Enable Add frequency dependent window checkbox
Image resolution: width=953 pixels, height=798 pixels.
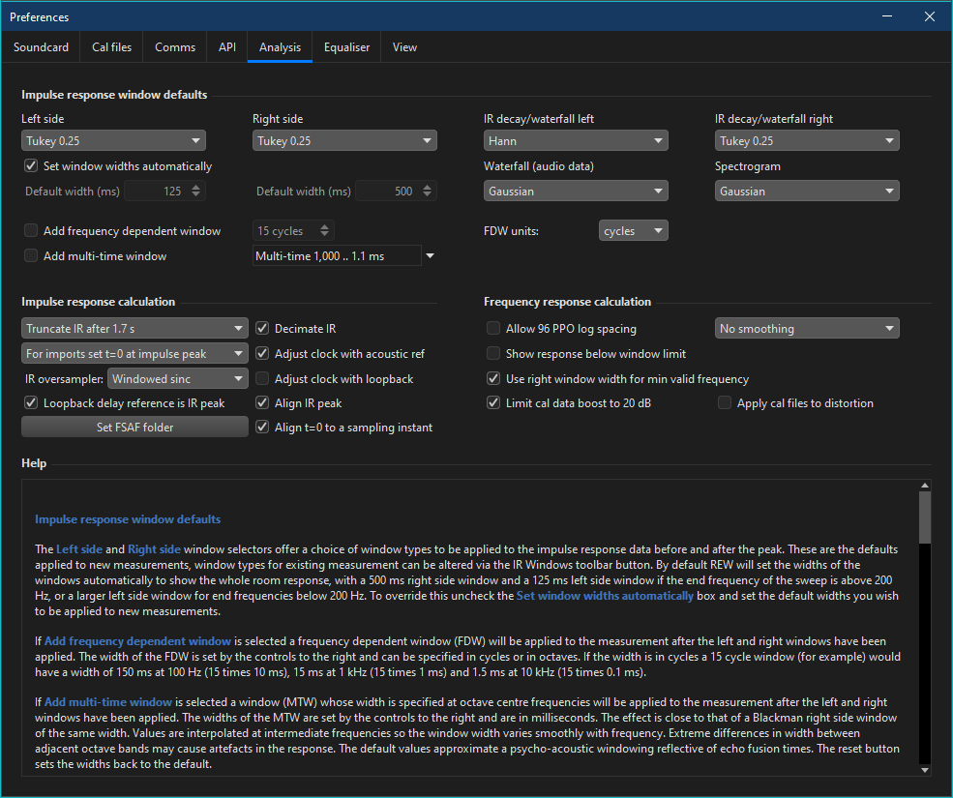31,231
